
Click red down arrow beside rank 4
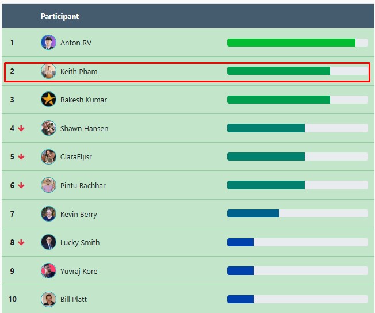[x=21, y=128]
